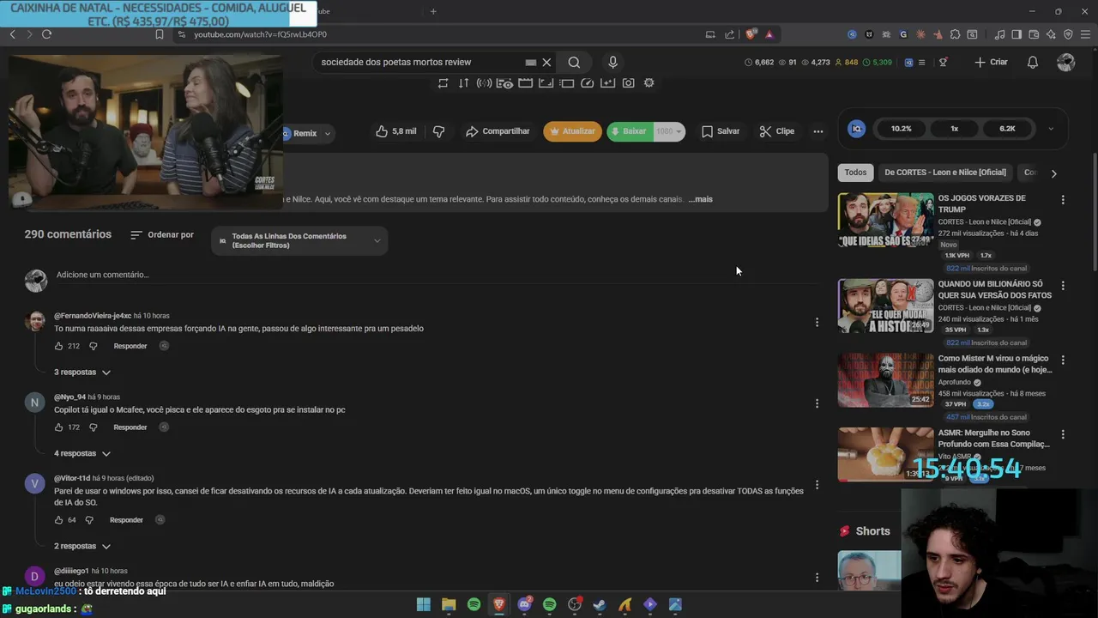Open Steam from the taskbar

[600, 604]
